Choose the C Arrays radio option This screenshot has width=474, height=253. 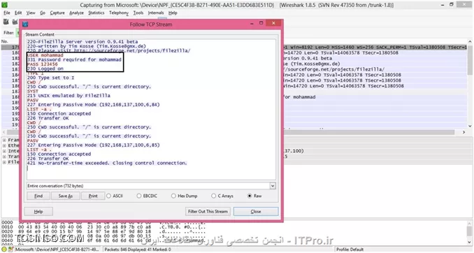pyautogui.click(x=213, y=196)
